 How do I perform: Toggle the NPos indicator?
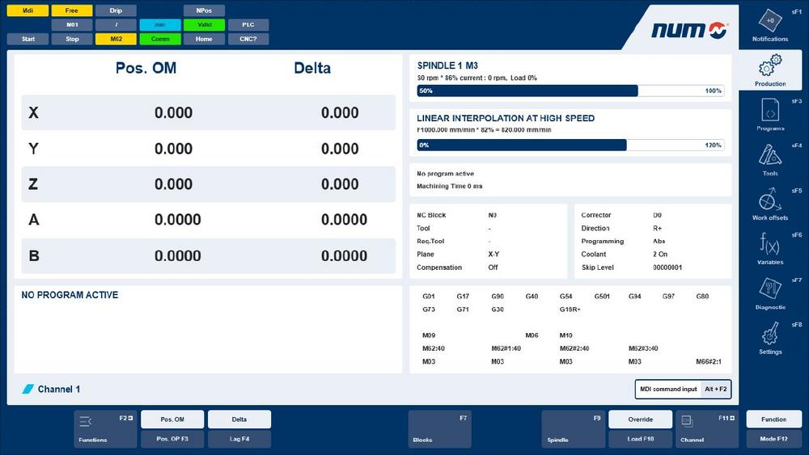click(x=205, y=11)
